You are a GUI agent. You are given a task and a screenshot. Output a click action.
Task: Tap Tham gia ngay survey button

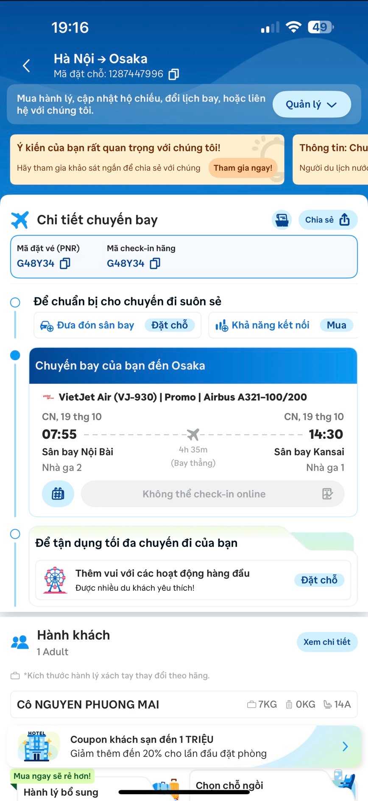[243, 168]
